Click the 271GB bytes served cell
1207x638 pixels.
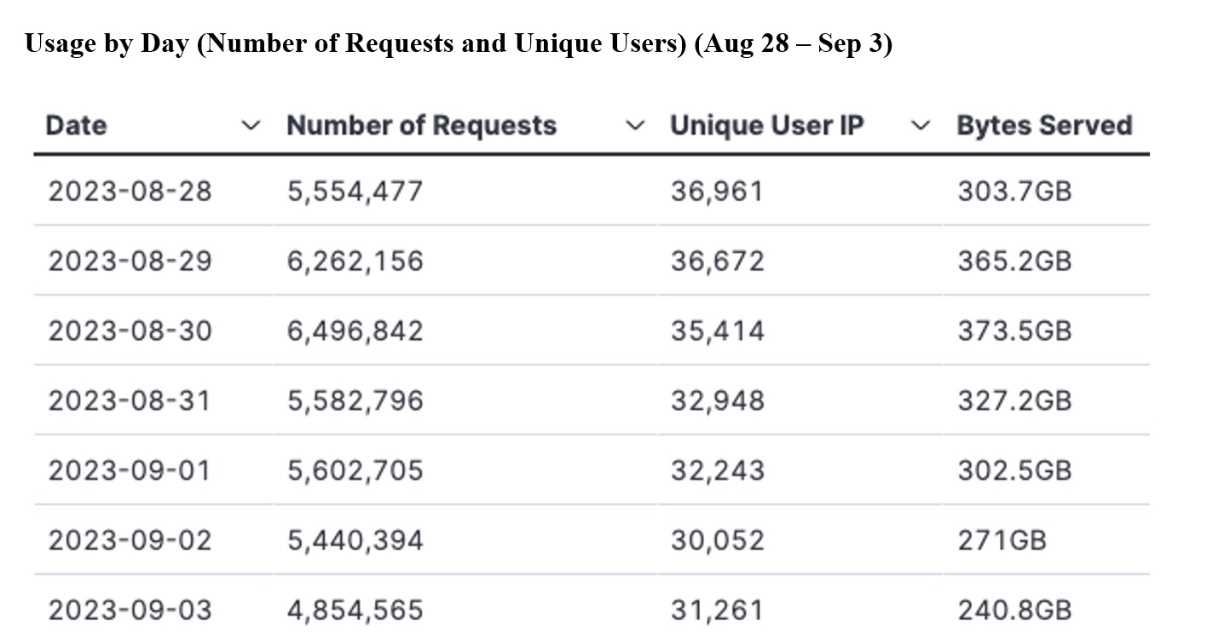[x=1002, y=540]
